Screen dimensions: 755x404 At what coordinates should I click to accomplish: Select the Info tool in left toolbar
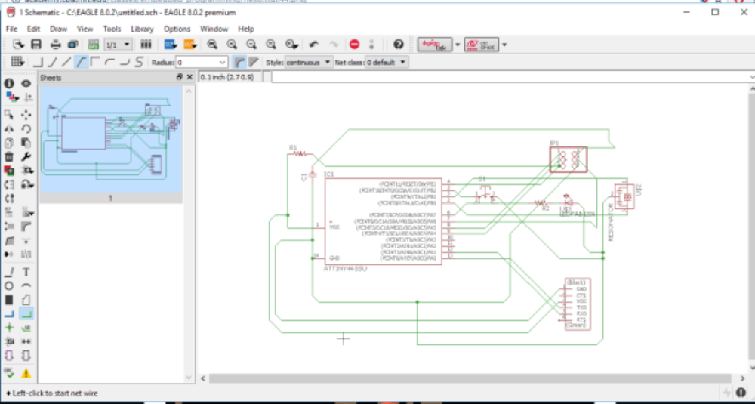9,84
